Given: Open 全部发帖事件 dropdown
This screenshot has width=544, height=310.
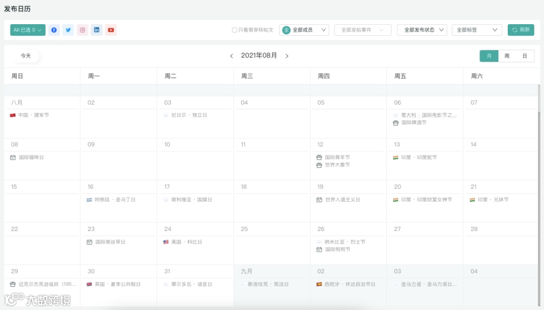Looking at the screenshot, I should tap(363, 30).
